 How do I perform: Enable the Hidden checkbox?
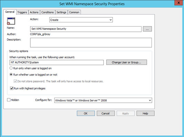click(9, 100)
